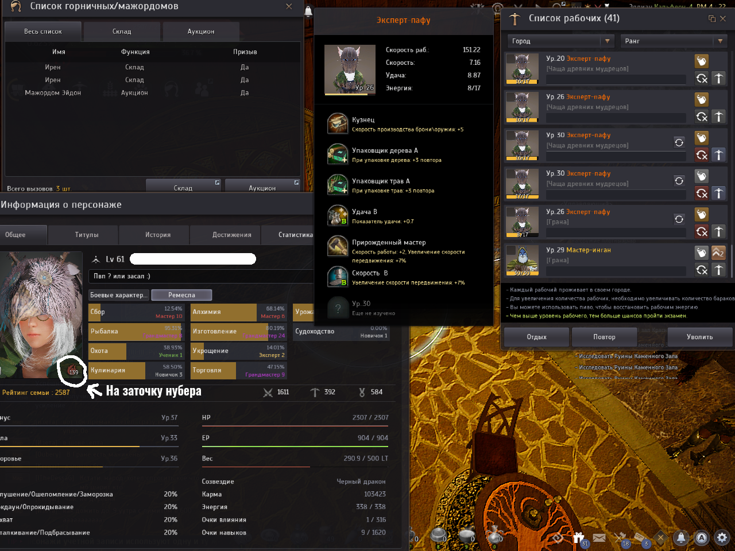Click the Кузнец skill icon
Screen dimensions: 735x551
pyautogui.click(x=338, y=123)
